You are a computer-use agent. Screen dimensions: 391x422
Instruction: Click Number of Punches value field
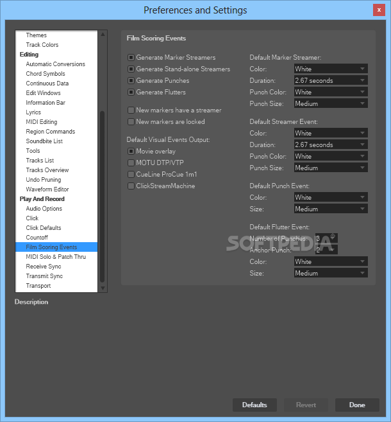[326, 238]
